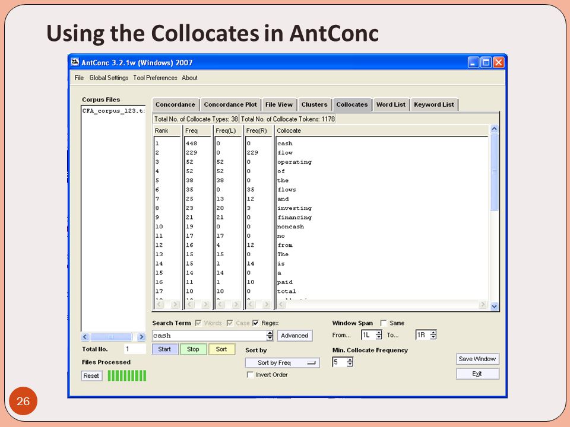Select the Collocates tab

(352, 104)
